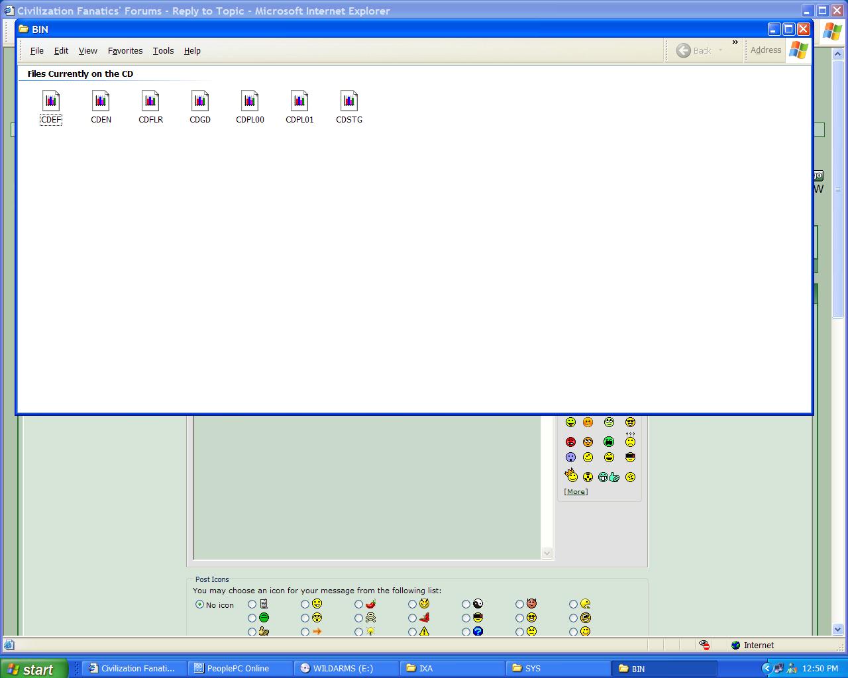Open the Edit menu in BIN window
This screenshot has width=848, height=678.
tap(61, 50)
